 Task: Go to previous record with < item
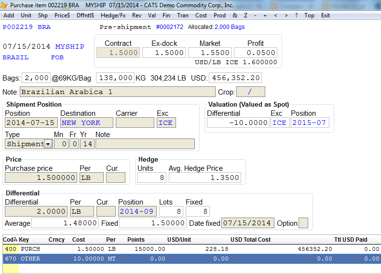click(x=275, y=15)
